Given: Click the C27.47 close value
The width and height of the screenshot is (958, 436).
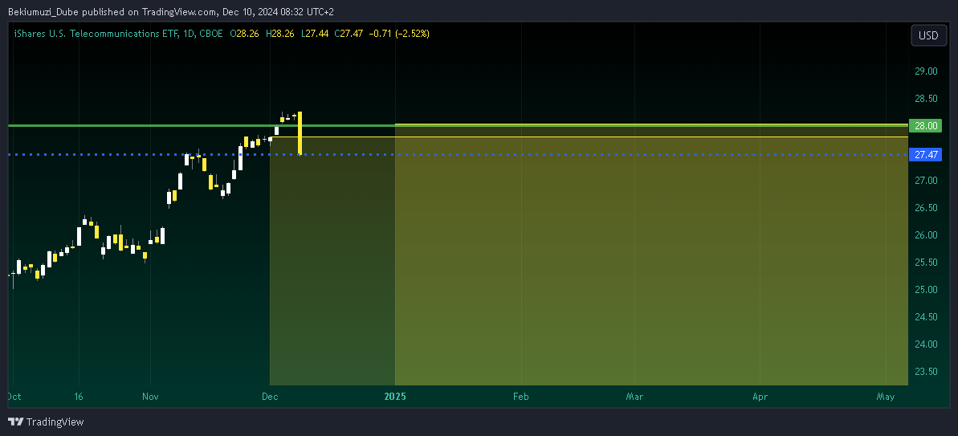Looking at the screenshot, I should pyautogui.click(x=349, y=35).
